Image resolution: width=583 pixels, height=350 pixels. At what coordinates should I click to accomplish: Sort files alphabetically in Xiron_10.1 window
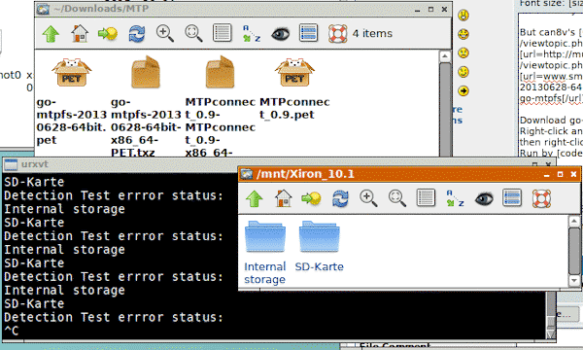pyautogui.click(x=455, y=198)
